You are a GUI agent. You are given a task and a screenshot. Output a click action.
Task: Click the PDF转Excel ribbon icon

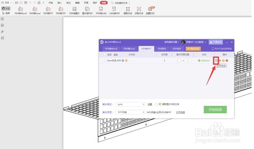[x=35, y=11]
